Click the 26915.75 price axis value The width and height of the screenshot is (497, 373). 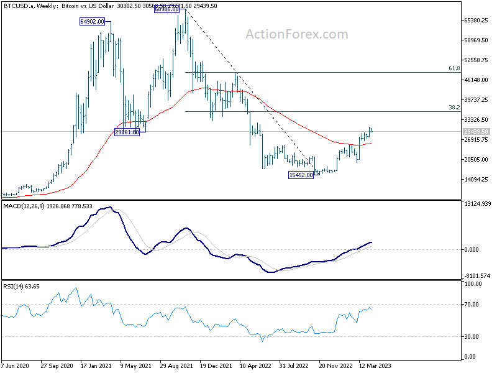[x=476, y=140]
